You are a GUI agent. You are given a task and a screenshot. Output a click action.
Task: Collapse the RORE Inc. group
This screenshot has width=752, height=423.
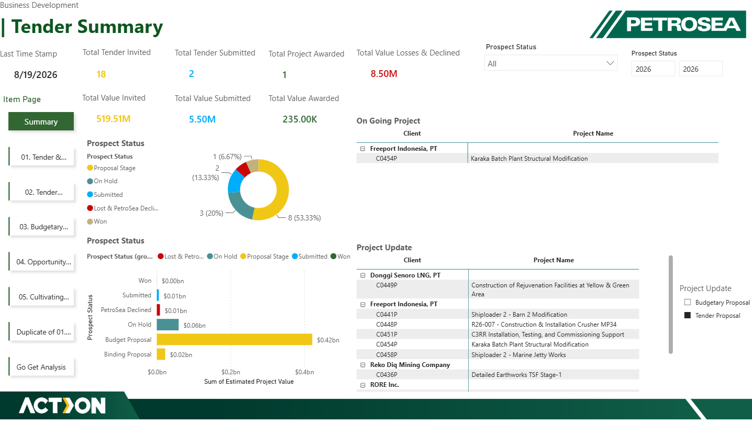coord(362,385)
